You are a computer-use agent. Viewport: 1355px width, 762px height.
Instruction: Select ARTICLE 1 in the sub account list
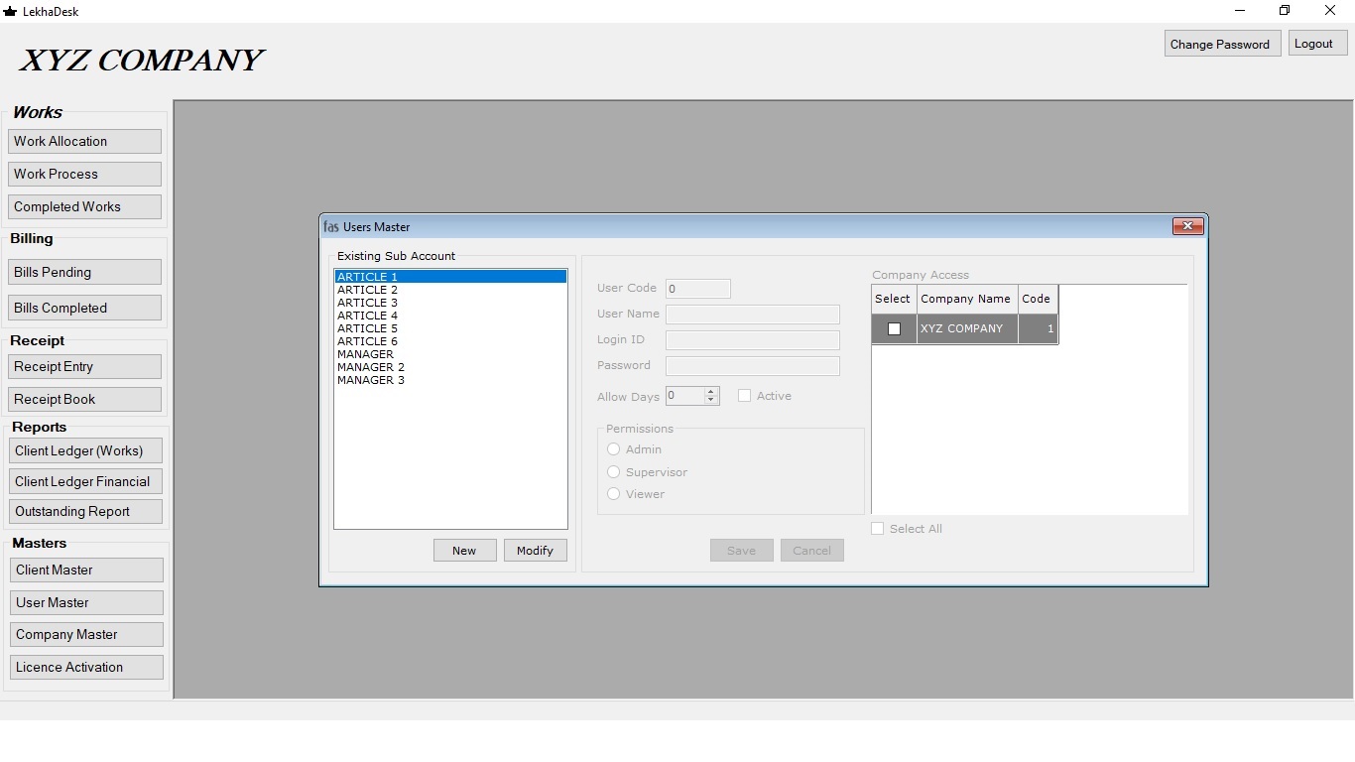(450, 277)
